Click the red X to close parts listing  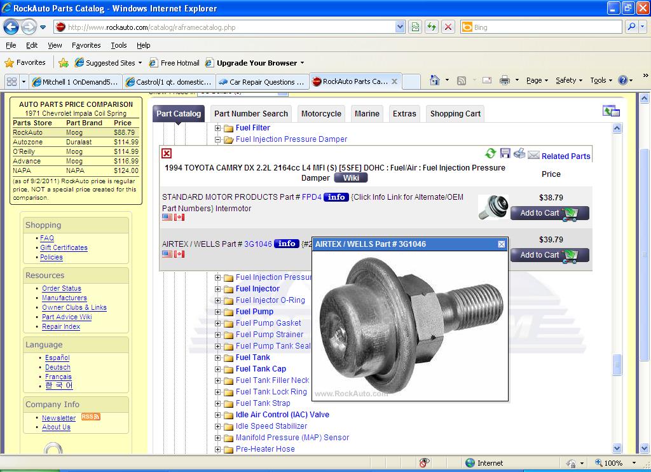pyautogui.click(x=167, y=153)
